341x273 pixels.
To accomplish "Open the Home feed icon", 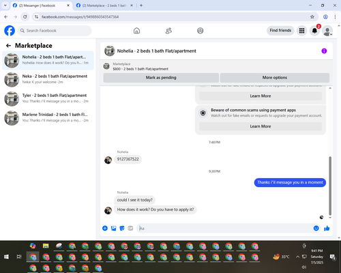I will (136, 31).
